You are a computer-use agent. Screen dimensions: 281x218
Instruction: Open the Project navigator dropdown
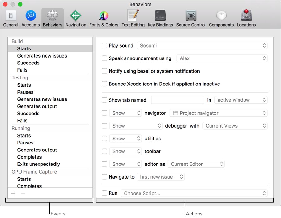click(x=218, y=113)
